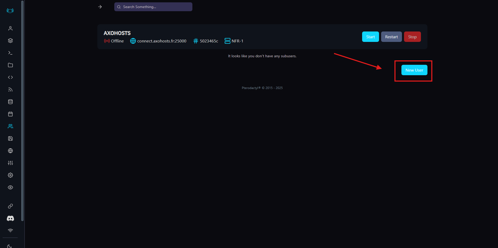This screenshot has width=498, height=248.
Task: Open the Schedules calendar icon
Action: 10,114
